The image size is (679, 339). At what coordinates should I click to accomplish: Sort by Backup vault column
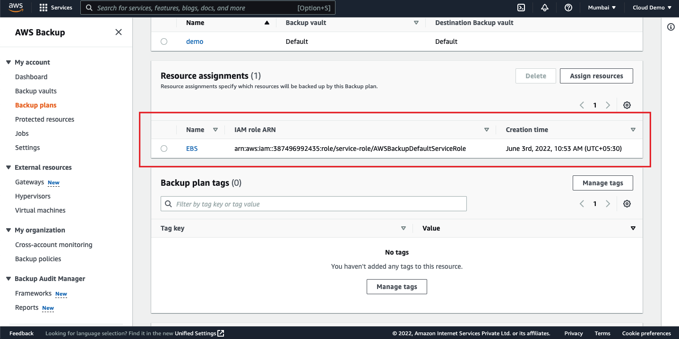(416, 23)
